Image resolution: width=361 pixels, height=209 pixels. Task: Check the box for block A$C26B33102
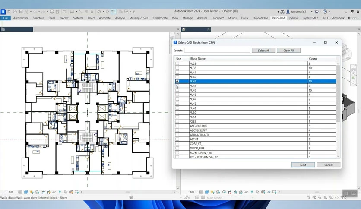click(177, 126)
